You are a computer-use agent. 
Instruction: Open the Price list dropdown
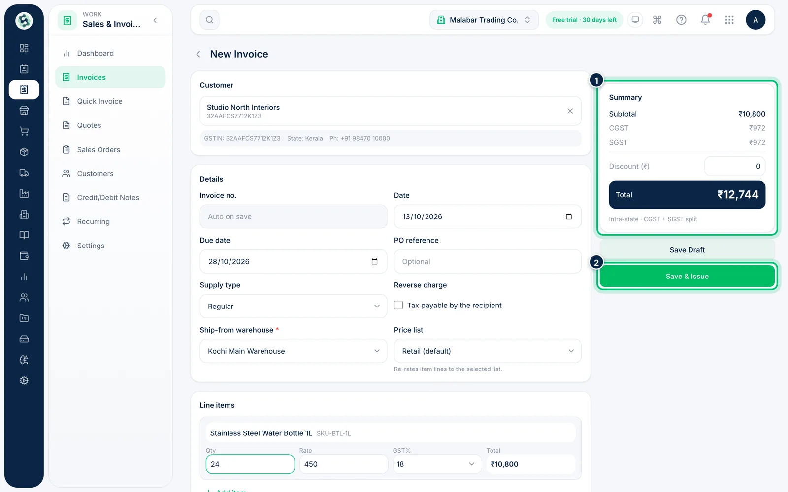[x=488, y=351]
